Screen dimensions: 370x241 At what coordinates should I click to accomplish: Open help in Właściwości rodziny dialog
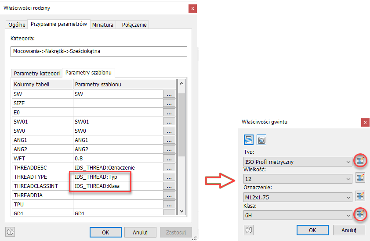point(10,232)
